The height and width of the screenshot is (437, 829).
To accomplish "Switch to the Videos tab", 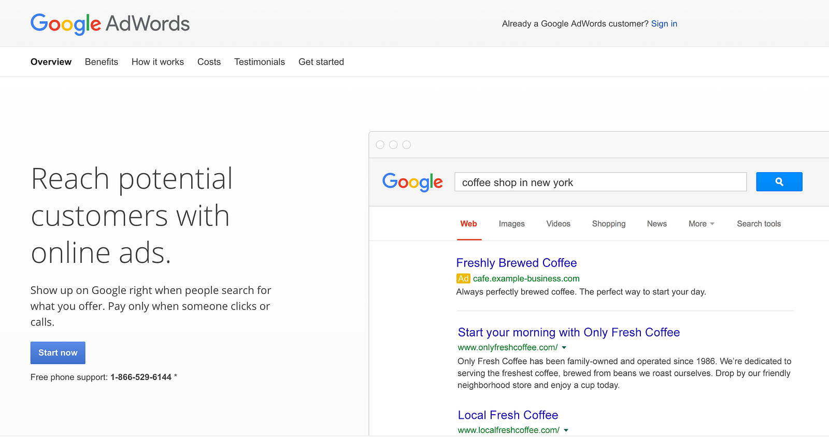I will (x=558, y=224).
